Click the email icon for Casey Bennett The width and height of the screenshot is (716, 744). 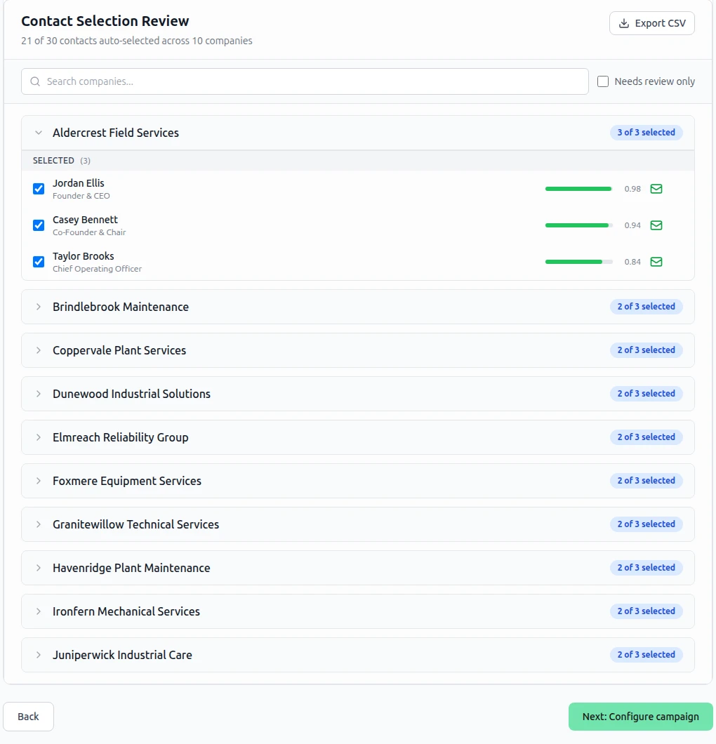coord(656,225)
